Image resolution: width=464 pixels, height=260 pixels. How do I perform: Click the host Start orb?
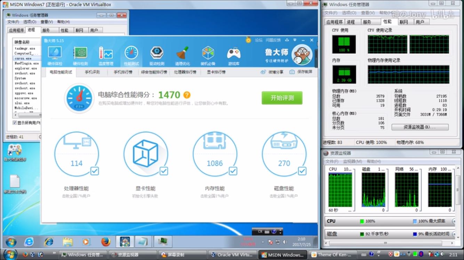10,254
